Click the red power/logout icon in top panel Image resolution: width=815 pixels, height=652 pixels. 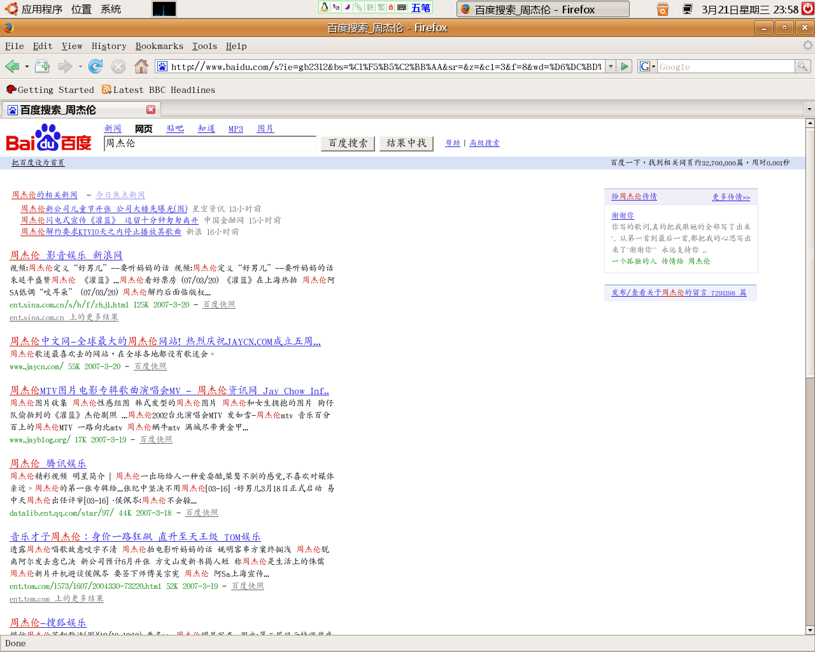(808, 9)
